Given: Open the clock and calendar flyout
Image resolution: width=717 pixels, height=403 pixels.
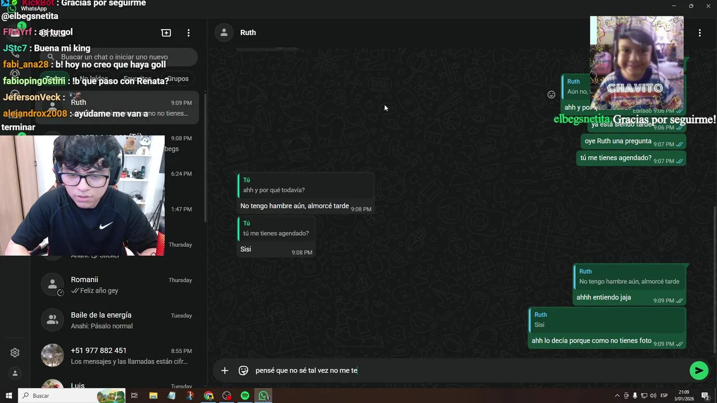Looking at the screenshot, I should point(684,396).
